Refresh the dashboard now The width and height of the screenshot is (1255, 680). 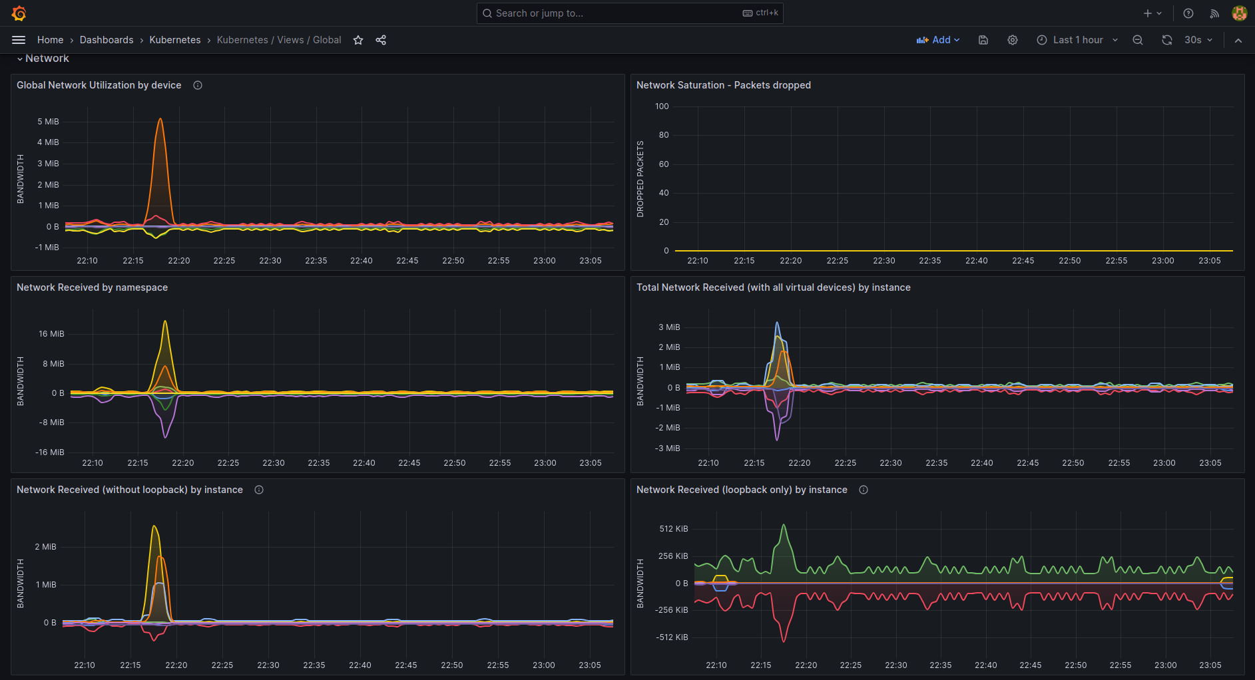(1167, 40)
